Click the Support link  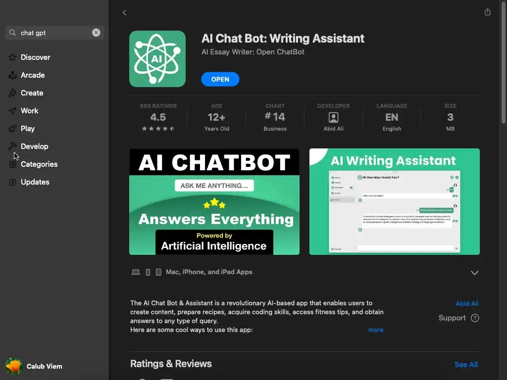[x=452, y=318]
